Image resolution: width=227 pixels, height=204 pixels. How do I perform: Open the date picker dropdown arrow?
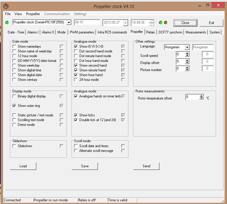[x=125, y=23]
